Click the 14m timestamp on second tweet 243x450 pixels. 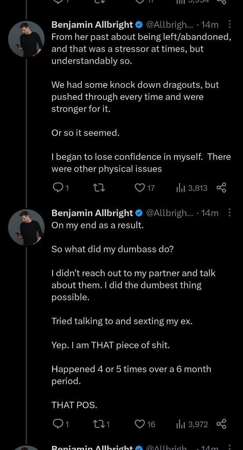210,213
